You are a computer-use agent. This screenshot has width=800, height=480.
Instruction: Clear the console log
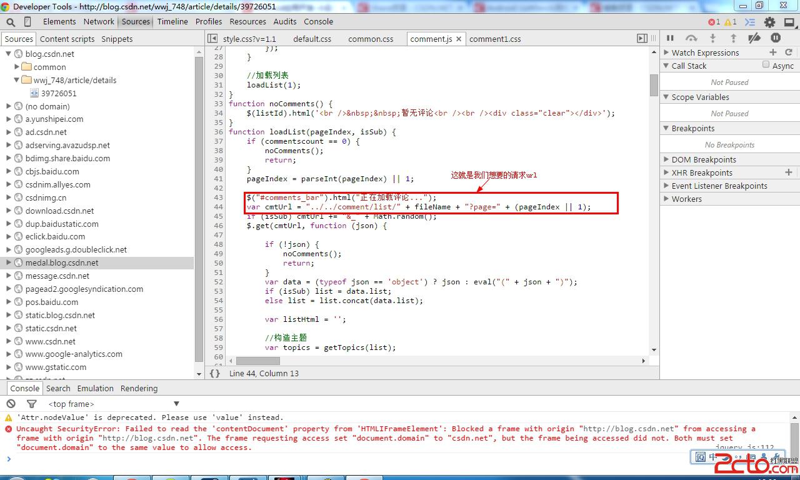click(x=11, y=404)
